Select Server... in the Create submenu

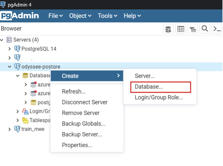[160, 76]
